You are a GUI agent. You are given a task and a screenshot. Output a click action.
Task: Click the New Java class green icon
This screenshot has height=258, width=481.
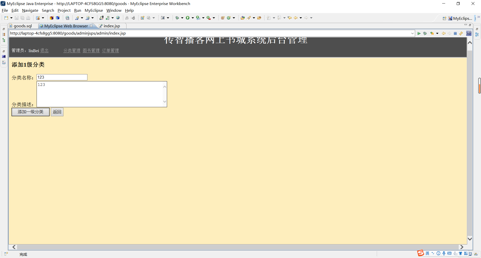click(x=229, y=18)
